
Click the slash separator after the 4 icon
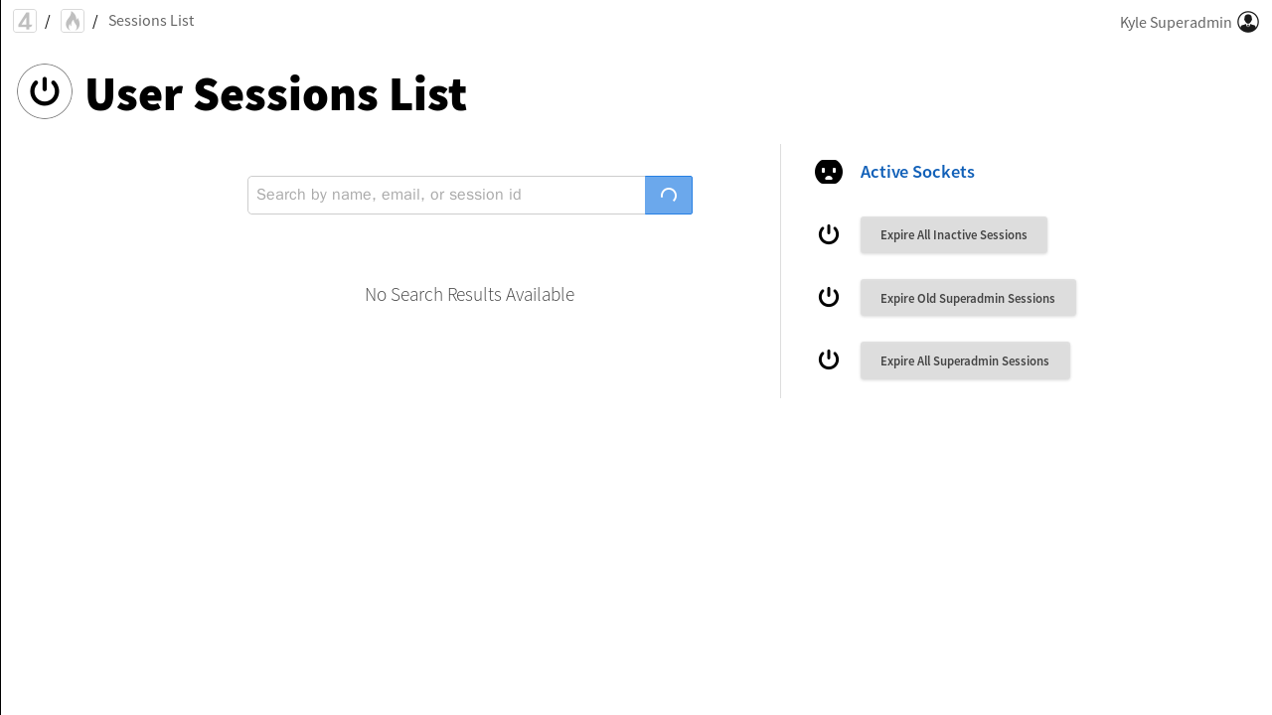click(x=48, y=22)
